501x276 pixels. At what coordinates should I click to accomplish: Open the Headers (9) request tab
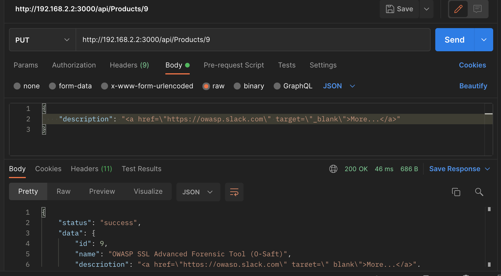pos(129,65)
